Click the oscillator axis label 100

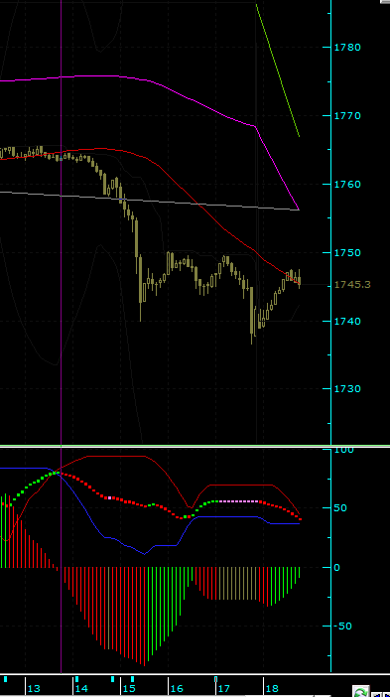click(x=343, y=450)
